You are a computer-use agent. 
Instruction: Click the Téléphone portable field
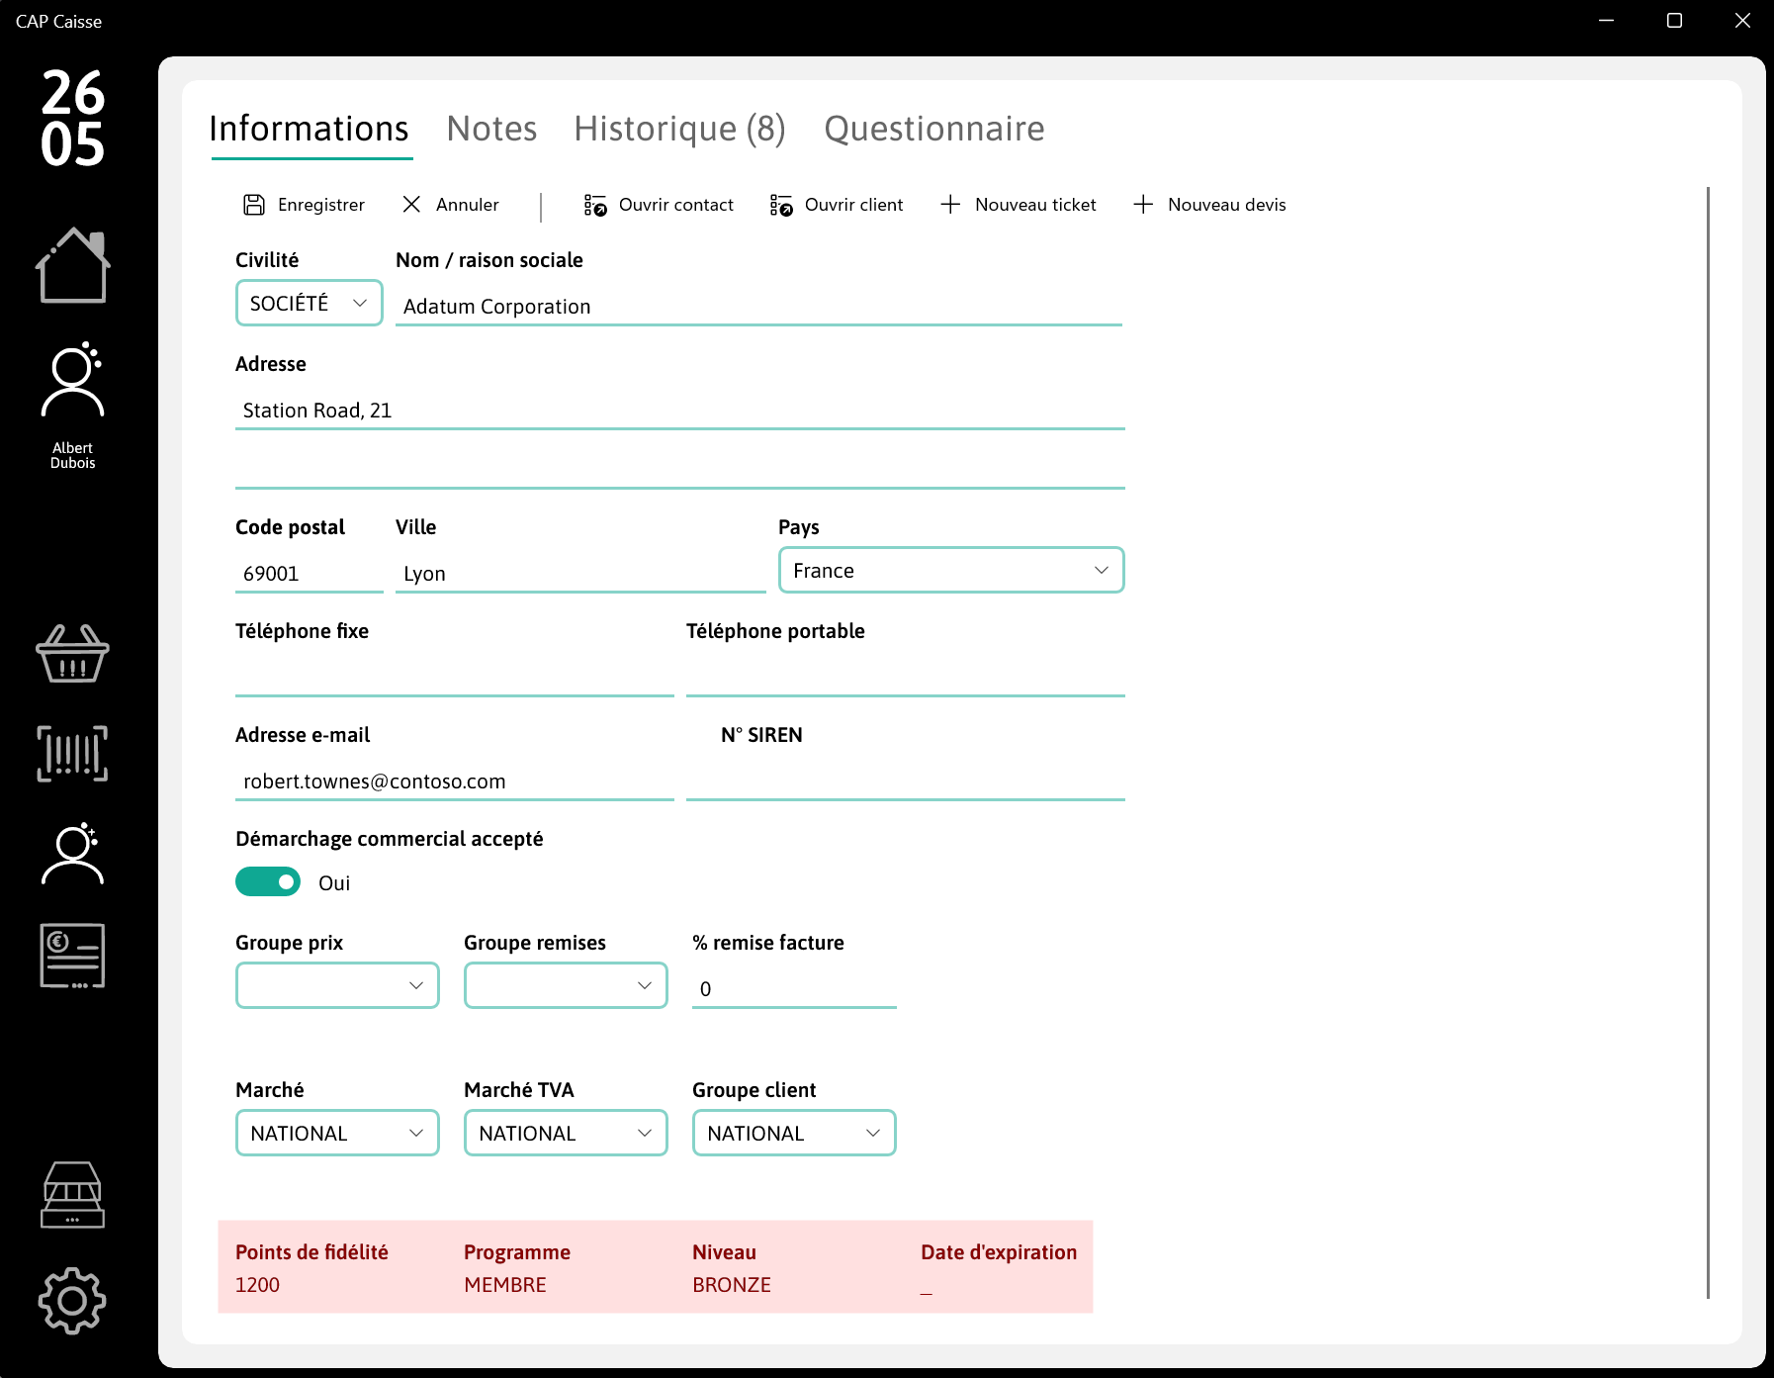tap(906, 677)
